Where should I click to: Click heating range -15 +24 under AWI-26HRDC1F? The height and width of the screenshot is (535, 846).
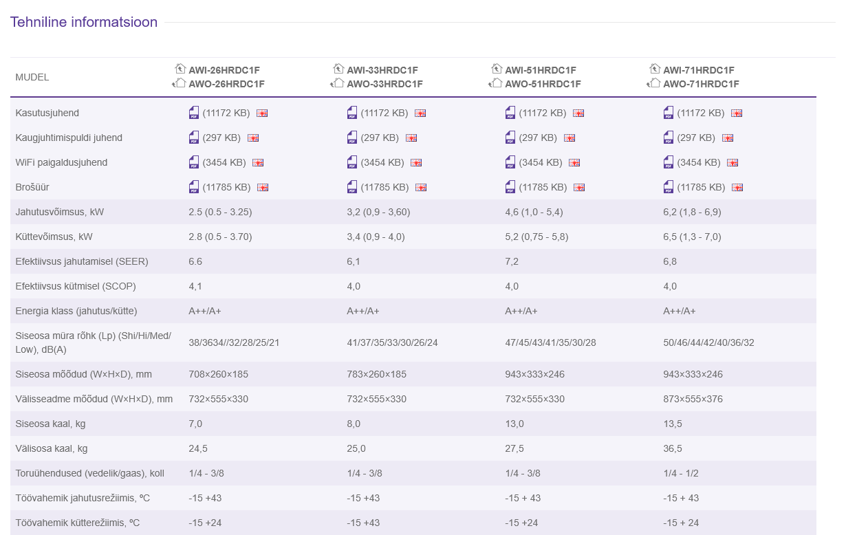pyautogui.click(x=205, y=523)
